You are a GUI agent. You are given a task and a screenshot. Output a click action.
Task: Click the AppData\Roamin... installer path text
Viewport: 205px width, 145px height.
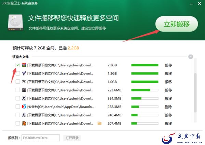pos(61,107)
